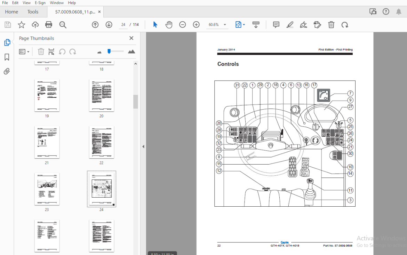Print the document with printer icon
This screenshot has height=255, width=407.
click(x=49, y=25)
